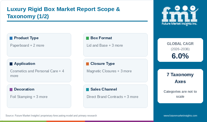This screenshot has height=122, width=207.
Task: Click the Source attribution line at bottom
Action: point(51,116)
